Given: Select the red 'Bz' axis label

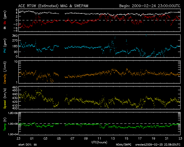Looking at the screenshot, I should [5, 23].
